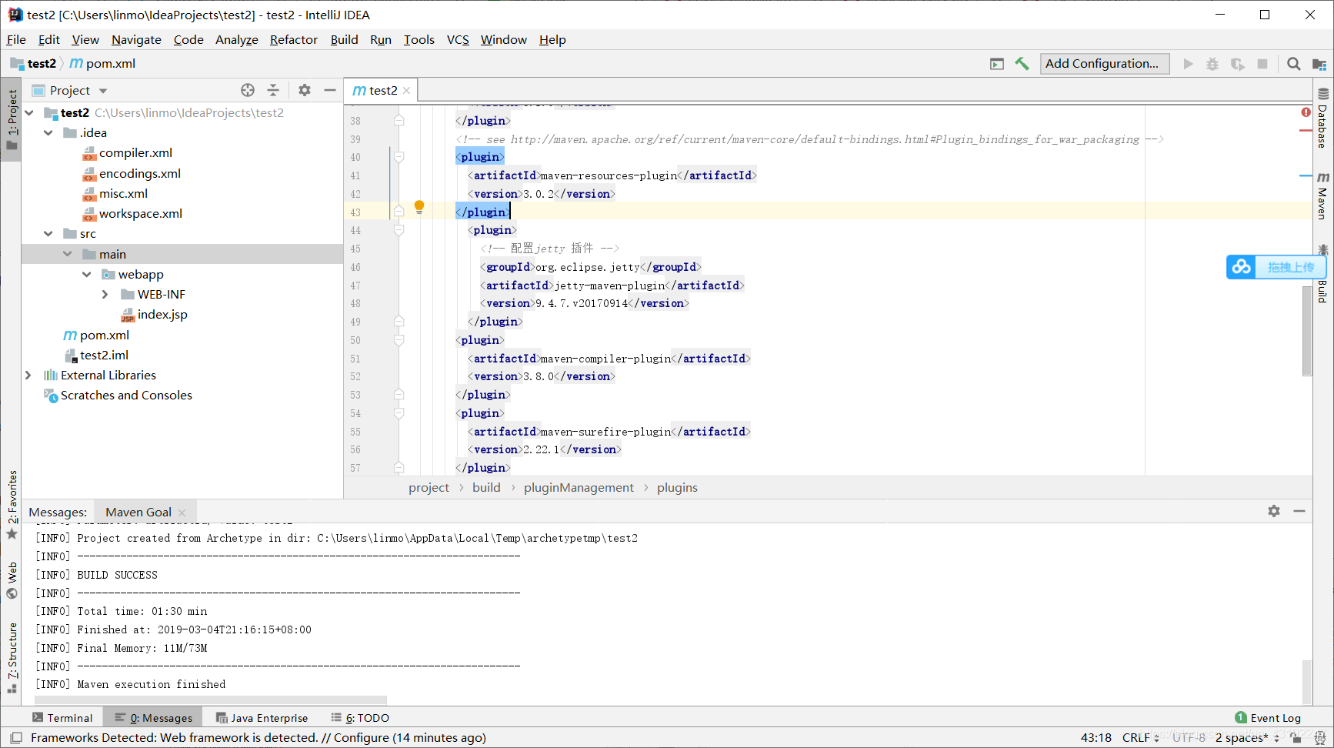Click the yellow lightbulb intention icon
The image size is (1334, 748).
pyautogui.click(x=419, y=206)
